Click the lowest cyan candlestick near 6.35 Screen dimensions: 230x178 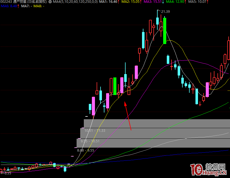coord(65,169)
